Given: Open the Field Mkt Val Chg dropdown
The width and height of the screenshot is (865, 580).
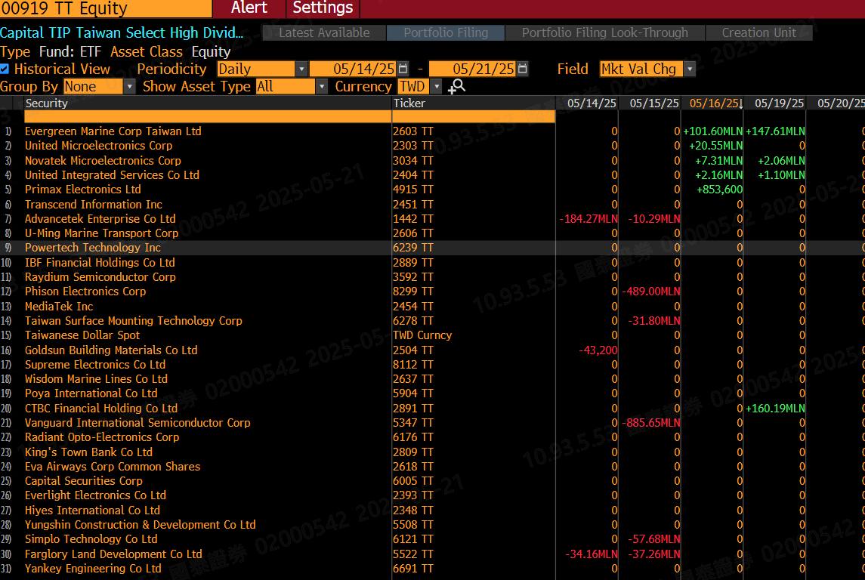Looking at the screenshot, I should click(689, 69).
